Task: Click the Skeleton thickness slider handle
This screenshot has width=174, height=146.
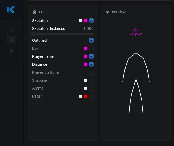Action: [33, 34]
